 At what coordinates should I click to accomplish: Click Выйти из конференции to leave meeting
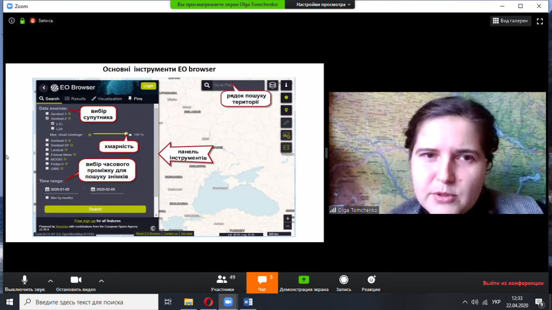pyautogui.click(x=513, y=283)
